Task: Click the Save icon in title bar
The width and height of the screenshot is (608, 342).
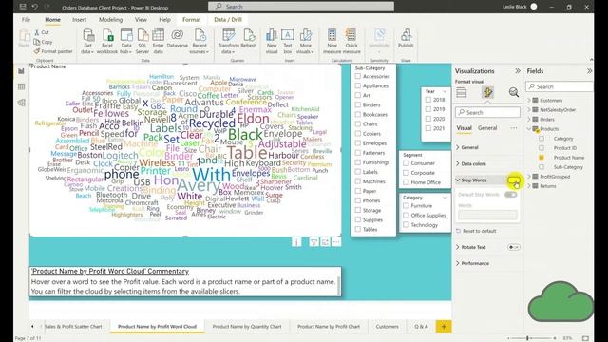Action: coord(23,7)
